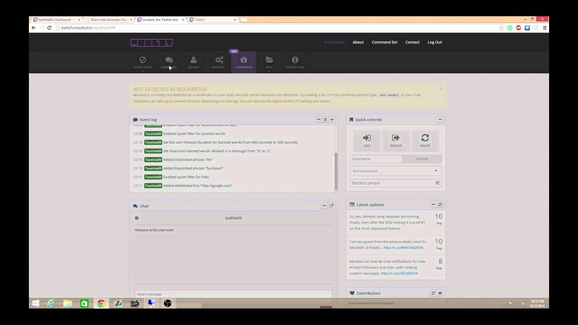The image size is (578, 325).
Task: Click the browser address bar
Action: (x=275, y=28)
